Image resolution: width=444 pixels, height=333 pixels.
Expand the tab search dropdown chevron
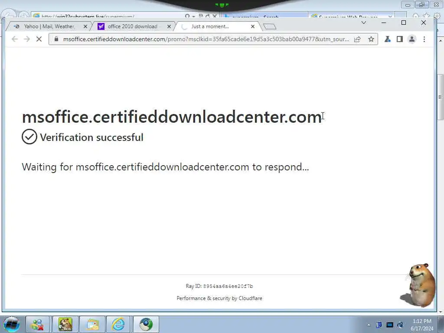coord(364,23)
